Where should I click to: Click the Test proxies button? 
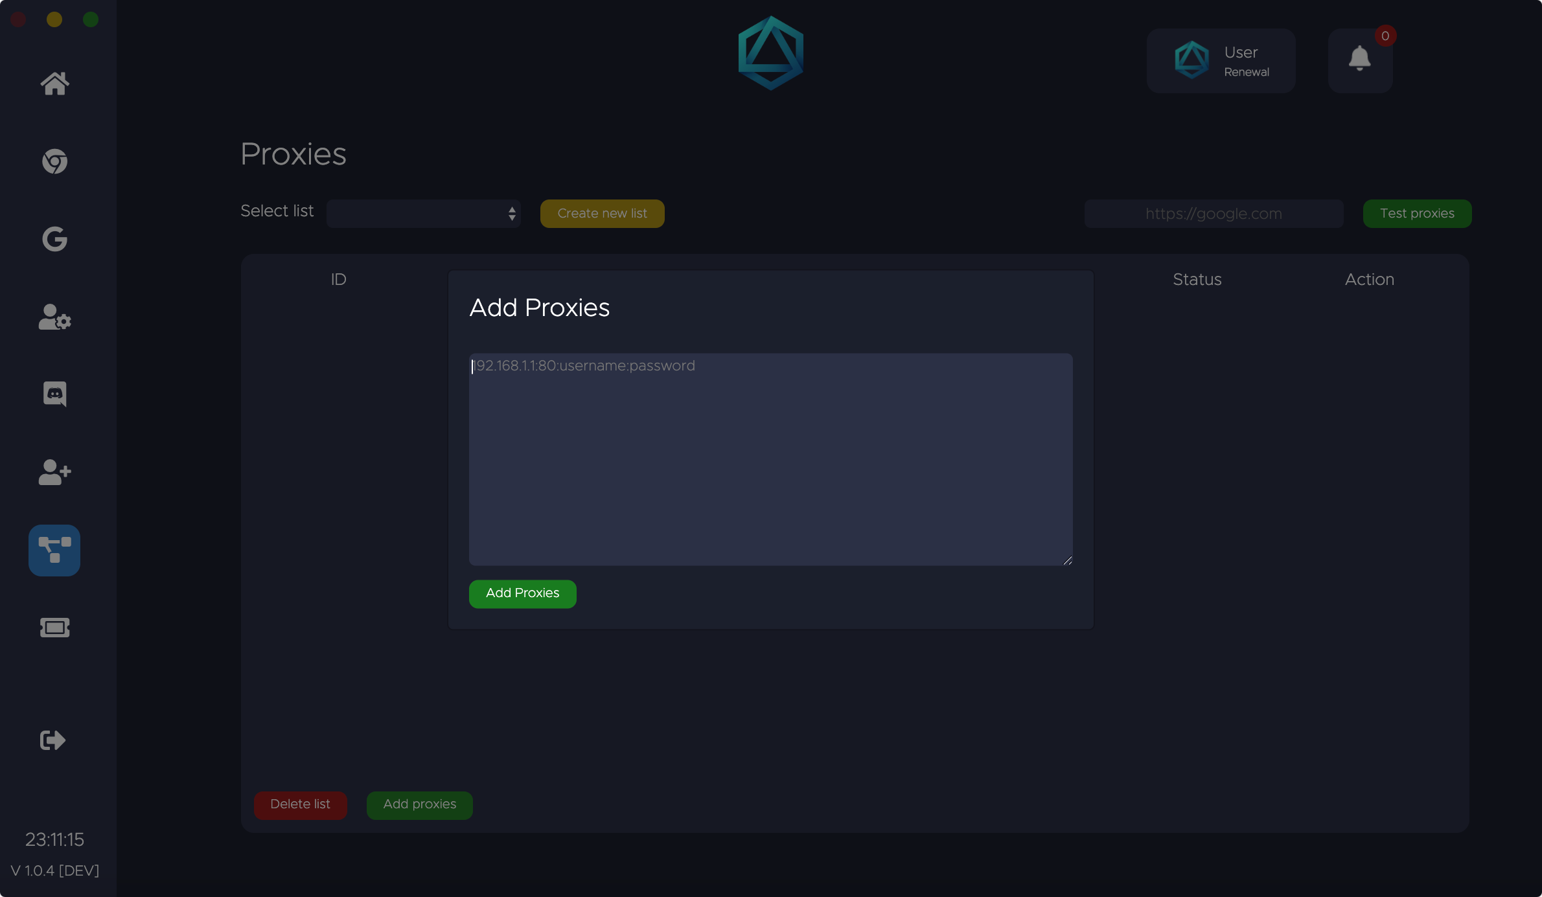tap(1417, 213)
